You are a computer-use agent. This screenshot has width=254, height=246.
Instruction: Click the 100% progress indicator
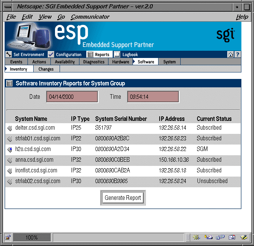coord(32,238)
